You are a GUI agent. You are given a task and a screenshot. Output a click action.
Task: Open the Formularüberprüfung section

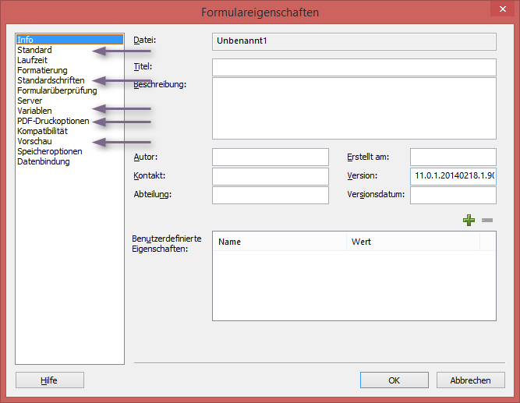57,90
